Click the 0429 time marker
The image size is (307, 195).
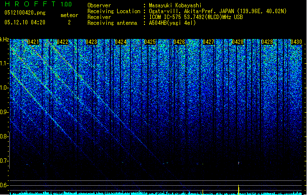267,42
